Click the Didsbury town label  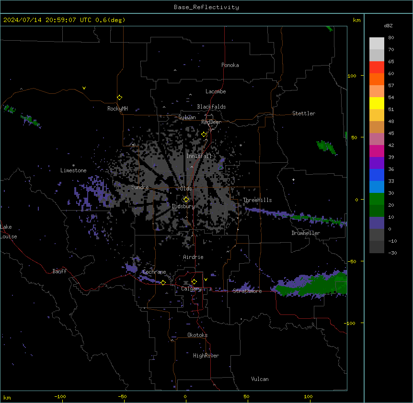[184, 206]
